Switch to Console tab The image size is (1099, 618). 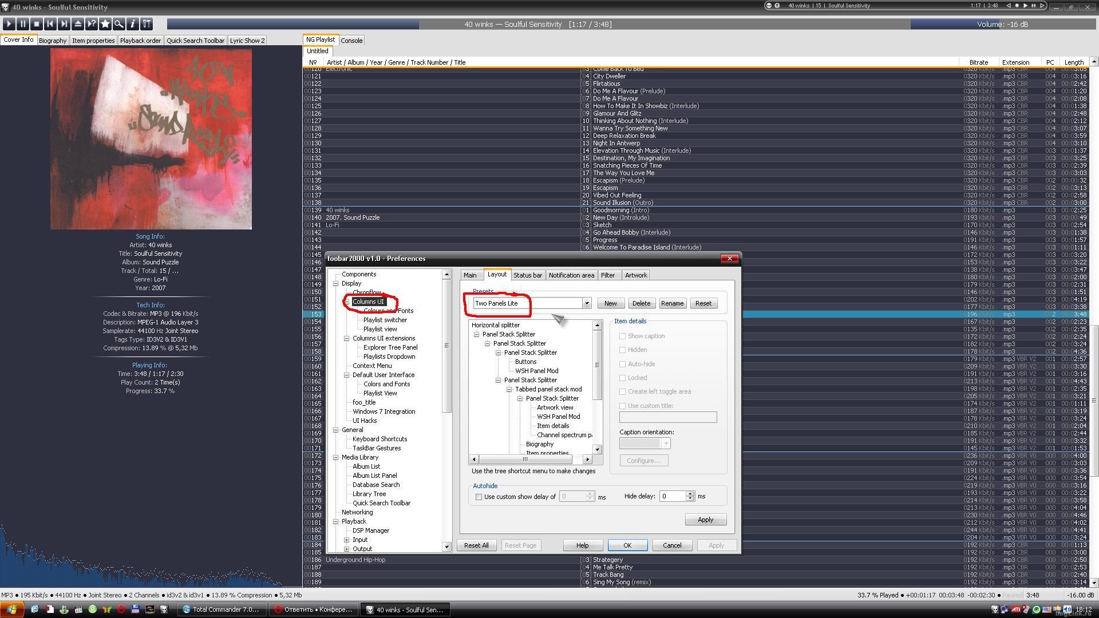351,41
